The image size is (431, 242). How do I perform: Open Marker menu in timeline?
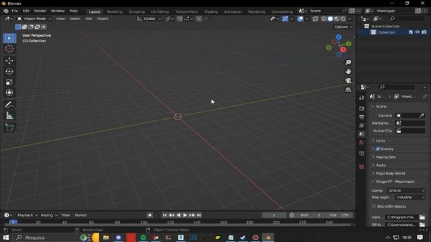coord(81,215)
